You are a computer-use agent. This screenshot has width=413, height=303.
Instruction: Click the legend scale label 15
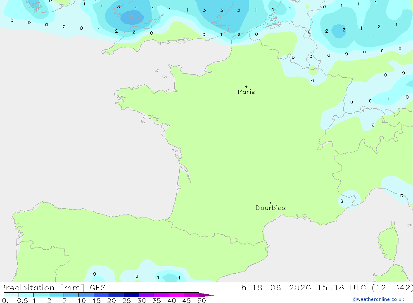(97, 301)
